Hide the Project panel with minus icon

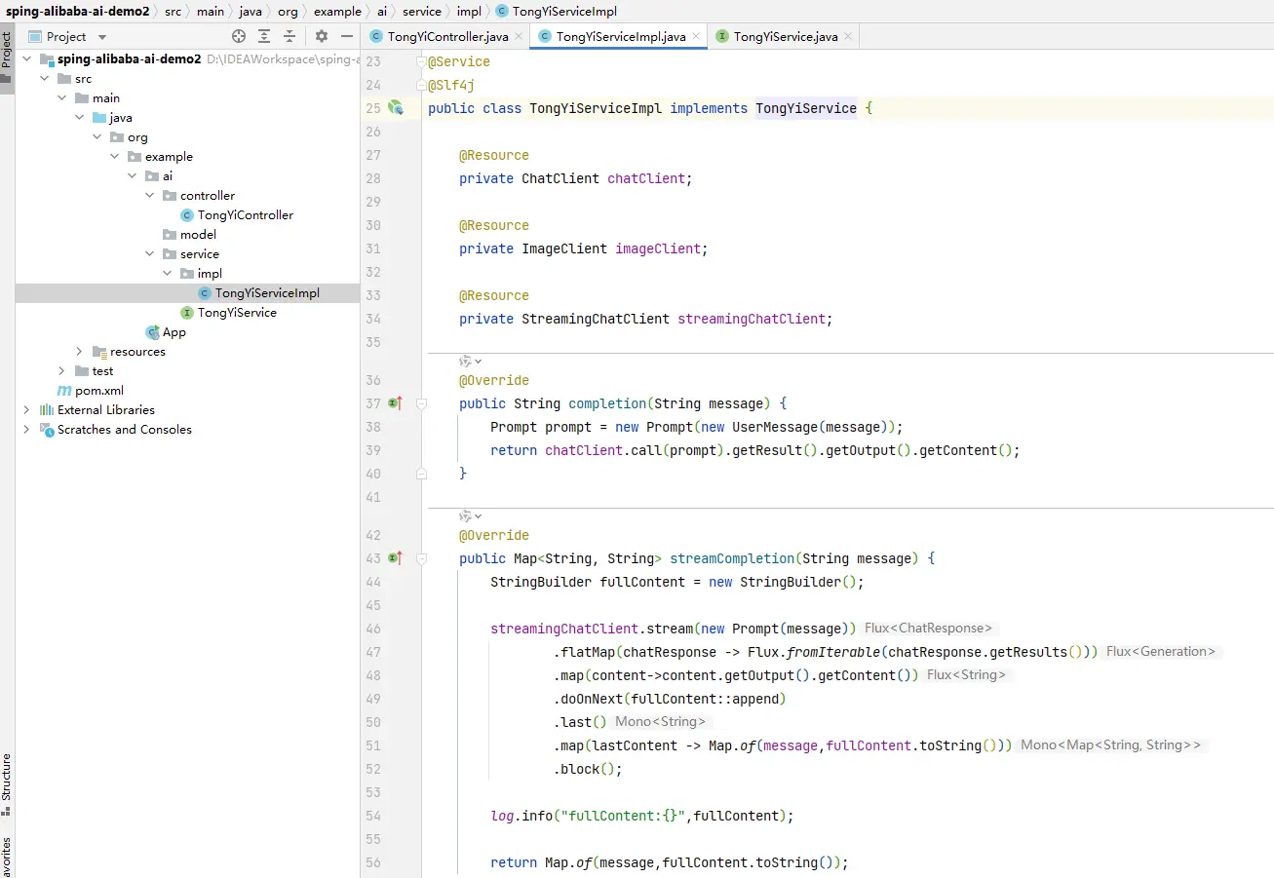[x=346, y=36]
